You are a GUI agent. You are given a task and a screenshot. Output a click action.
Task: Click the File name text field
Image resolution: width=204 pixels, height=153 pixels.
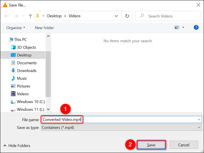tap(121, 120)
